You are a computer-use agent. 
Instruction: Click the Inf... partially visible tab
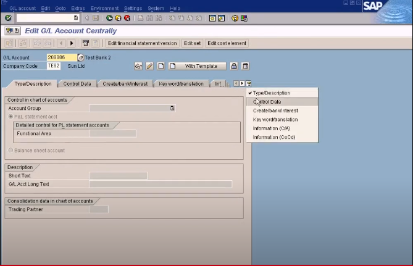[x=219, y=84]
